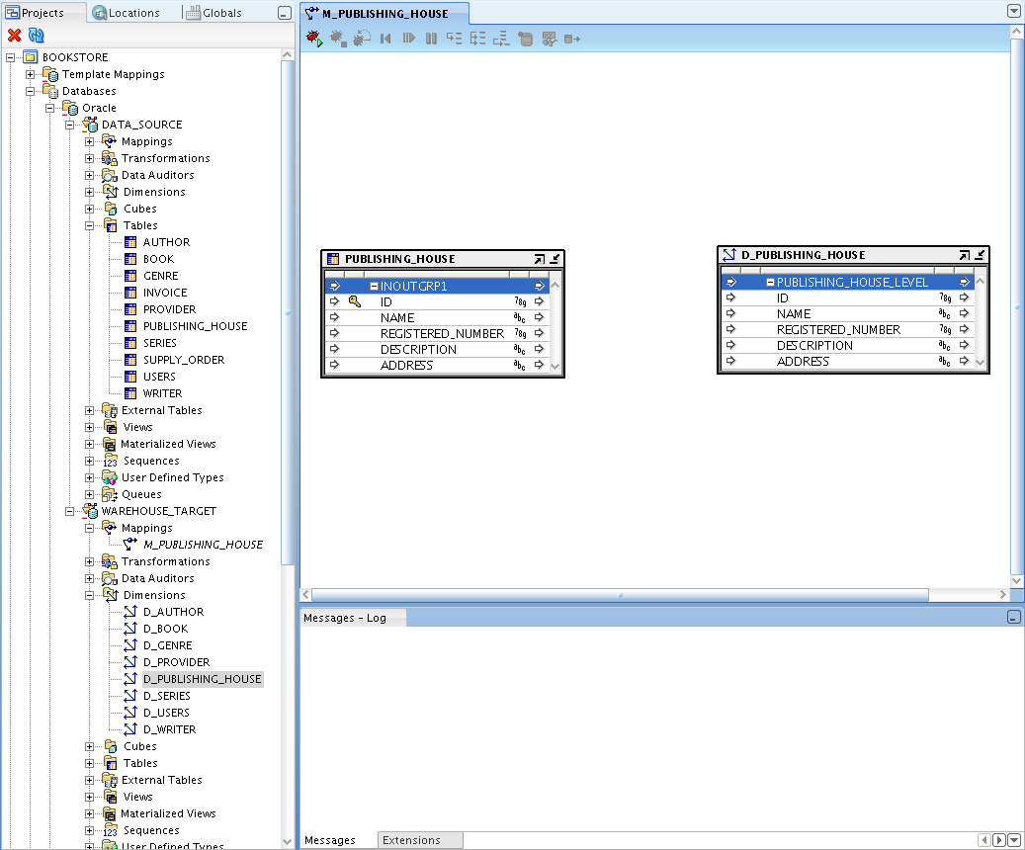Click the NAME output arrow in PUBLISHING_HOUSE

[539, 317]
